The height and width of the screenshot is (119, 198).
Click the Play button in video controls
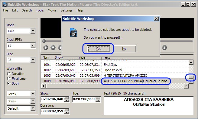coord(46,48)
